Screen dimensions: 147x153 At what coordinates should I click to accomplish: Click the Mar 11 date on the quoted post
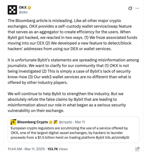click(80, 122)
